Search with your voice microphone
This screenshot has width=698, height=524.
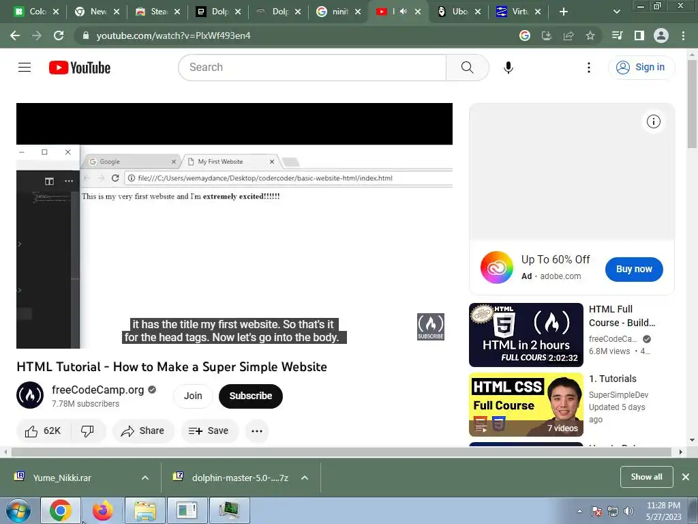coord(509,68)
